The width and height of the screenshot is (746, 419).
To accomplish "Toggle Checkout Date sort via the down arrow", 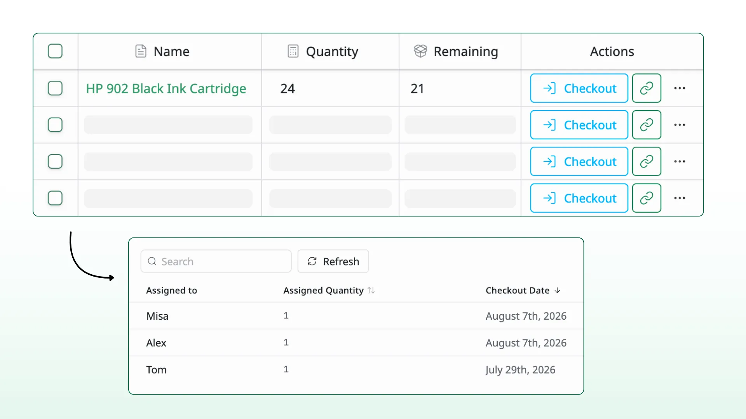I will point(558,291).
